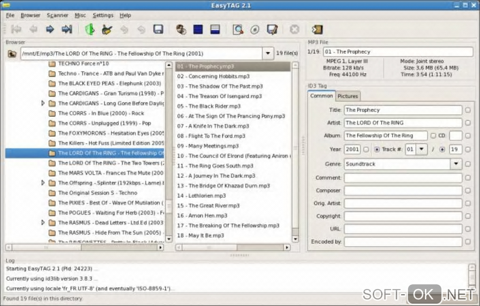This screenshot has width=480, height=306.
Task: Click the Title input field
Action: coord(403,110)
